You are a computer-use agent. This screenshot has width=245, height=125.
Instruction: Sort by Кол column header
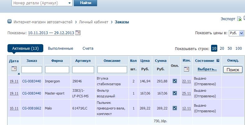pos(133,61)
